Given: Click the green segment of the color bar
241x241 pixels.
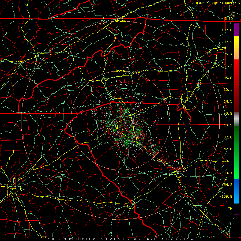Looking at the screenshot, I should pyautogui.click(x=236, y=152).
